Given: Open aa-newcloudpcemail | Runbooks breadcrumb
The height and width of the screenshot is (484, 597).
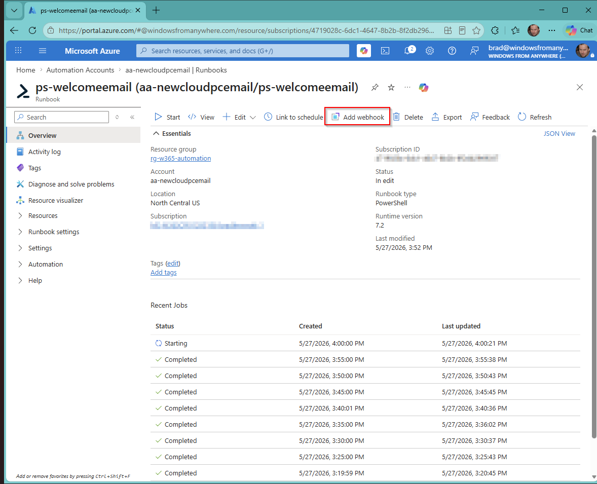Looking at the screenshot, I should (x=176, y=70).
